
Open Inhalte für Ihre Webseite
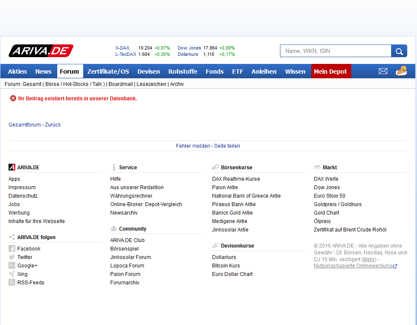(36, 221)
